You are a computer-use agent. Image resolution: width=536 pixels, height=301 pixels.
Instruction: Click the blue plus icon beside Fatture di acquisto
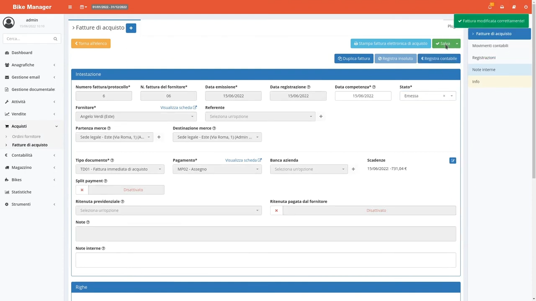point(131,28)
